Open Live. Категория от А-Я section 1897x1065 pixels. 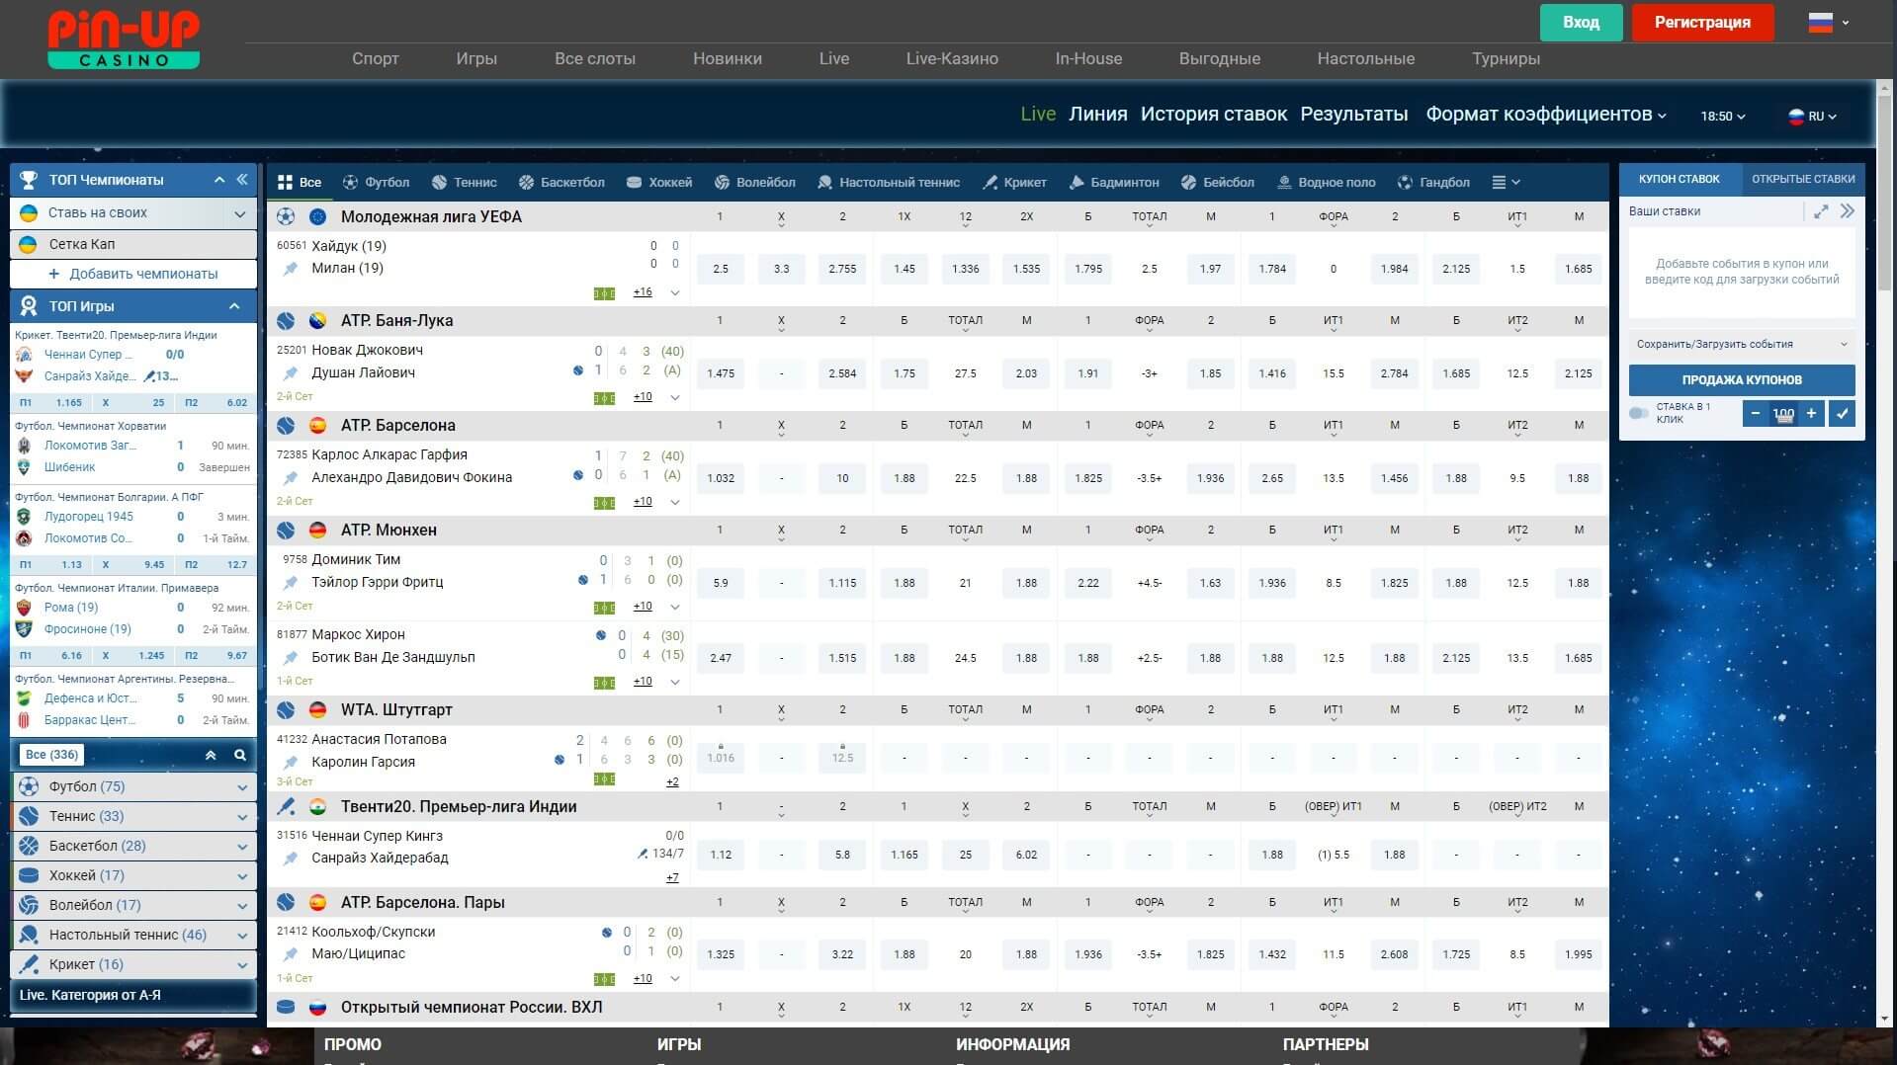[133, 996]
